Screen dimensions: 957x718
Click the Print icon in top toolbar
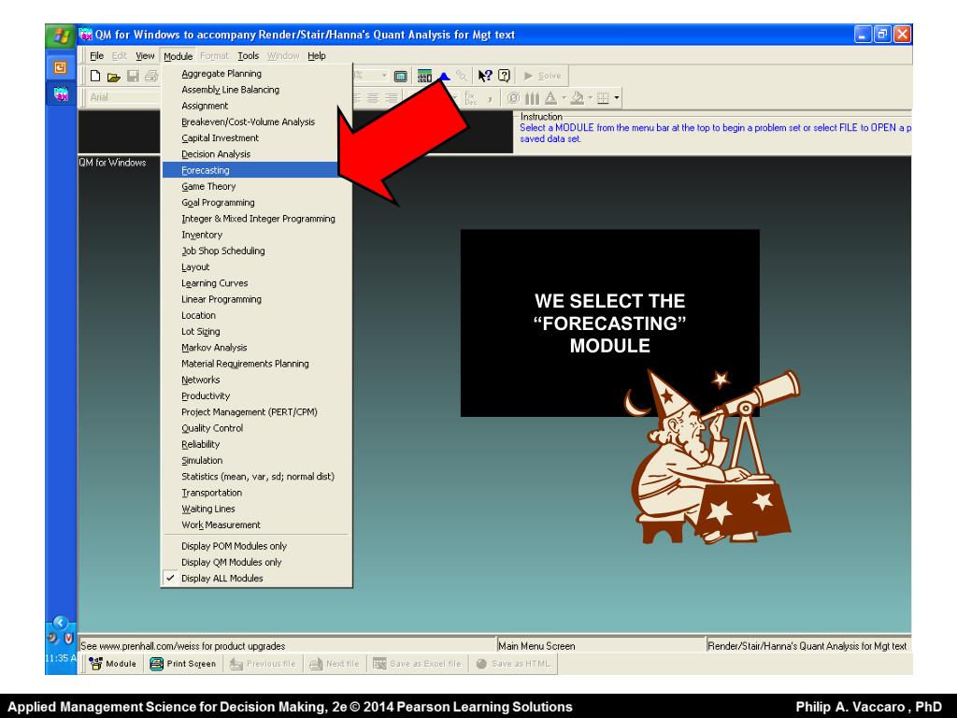pos(150,76)
